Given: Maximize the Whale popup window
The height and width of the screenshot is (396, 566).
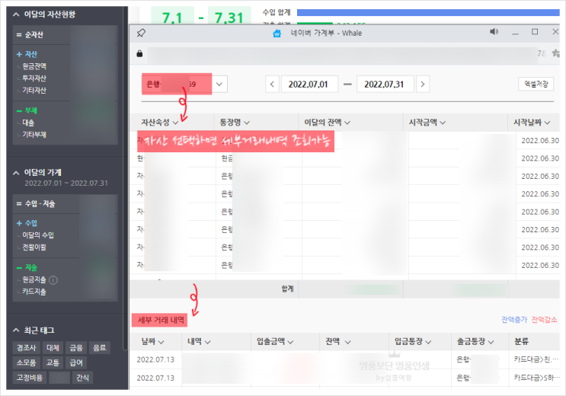Looking at the screenshot, I should coord(535,32).
